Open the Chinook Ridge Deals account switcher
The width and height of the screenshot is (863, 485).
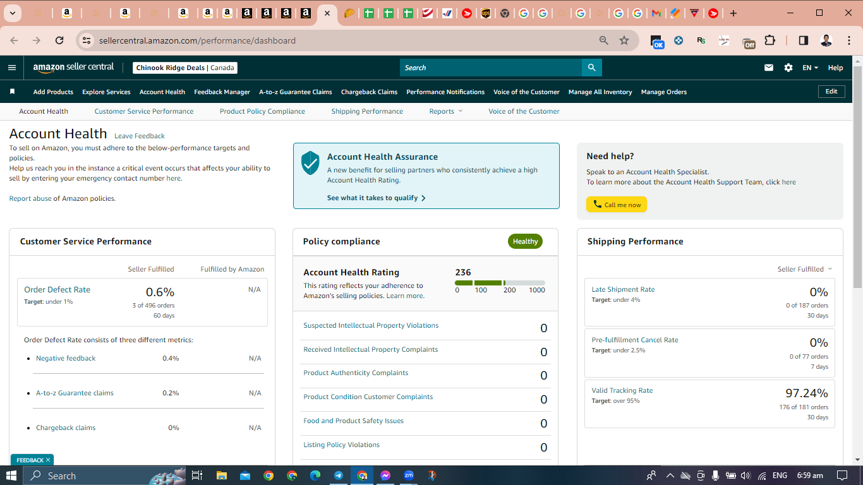[185, 68]
